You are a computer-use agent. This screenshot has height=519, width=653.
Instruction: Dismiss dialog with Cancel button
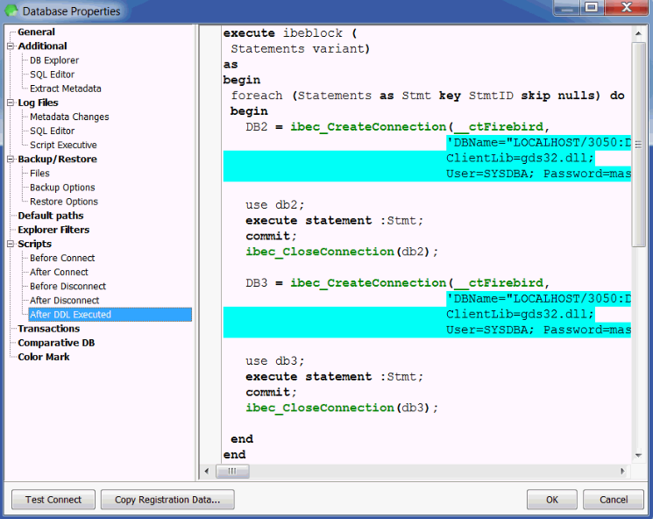point(614,500)
